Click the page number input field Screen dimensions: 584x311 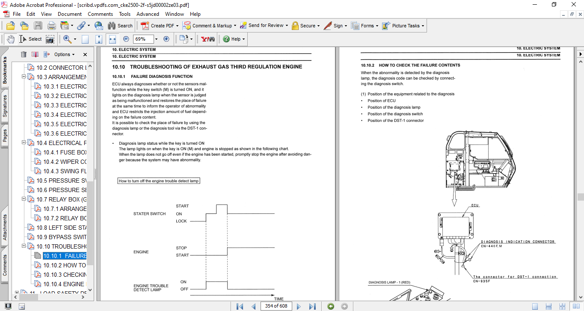coord(276,306)
